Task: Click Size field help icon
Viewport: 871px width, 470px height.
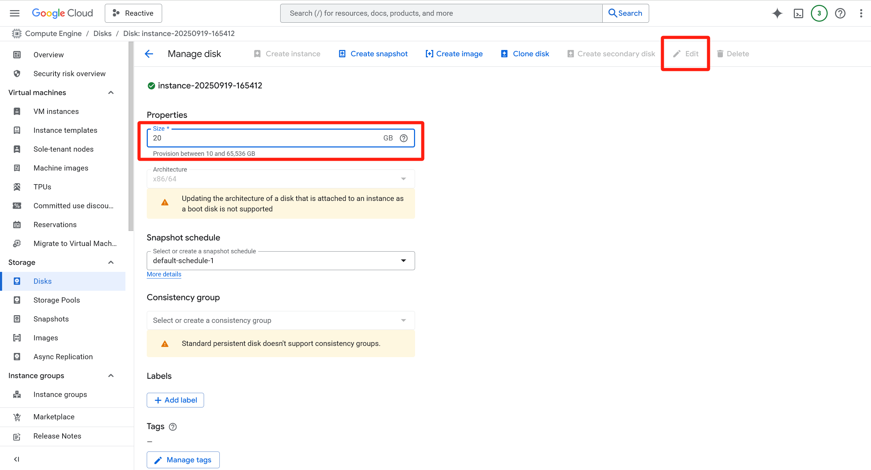Action: pos(404,138)
